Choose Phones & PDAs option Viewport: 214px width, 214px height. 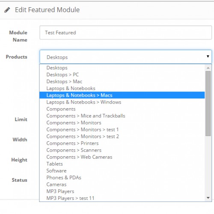(122, 178)
